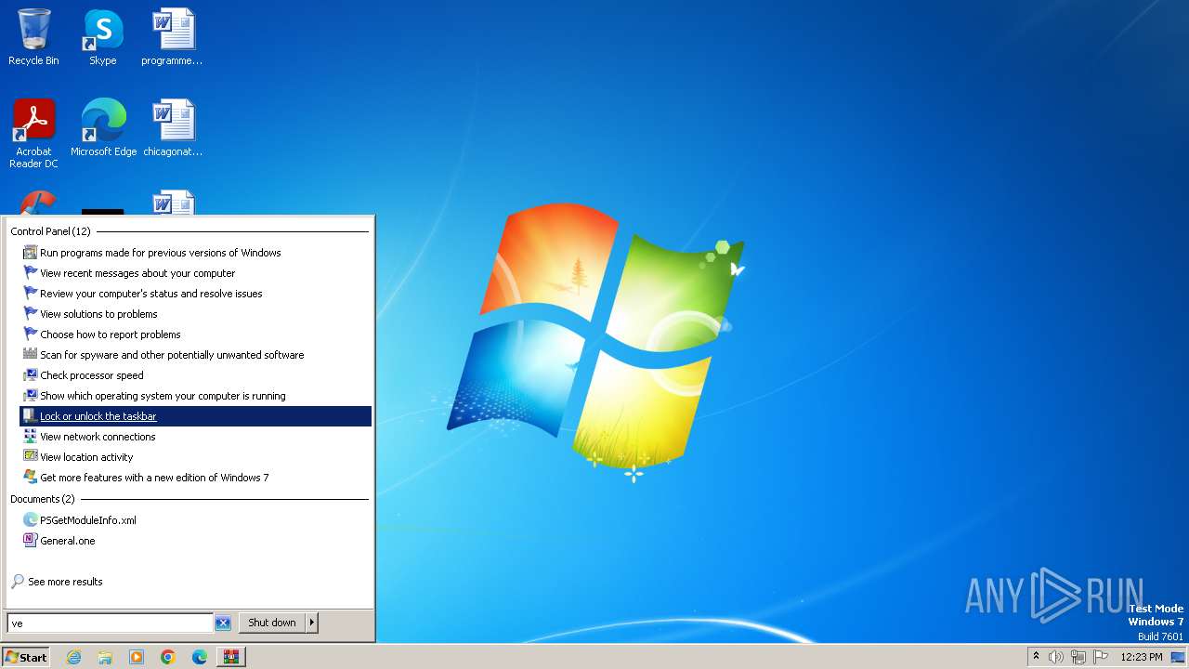Open the volume speaker tray icon
1189x669 pixels.
[x=1056, y=657]
